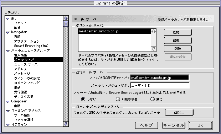The width and height of the screenshot is (221, 134).
Task: Select フォント in category tree
Action: [x=20, y=23]
